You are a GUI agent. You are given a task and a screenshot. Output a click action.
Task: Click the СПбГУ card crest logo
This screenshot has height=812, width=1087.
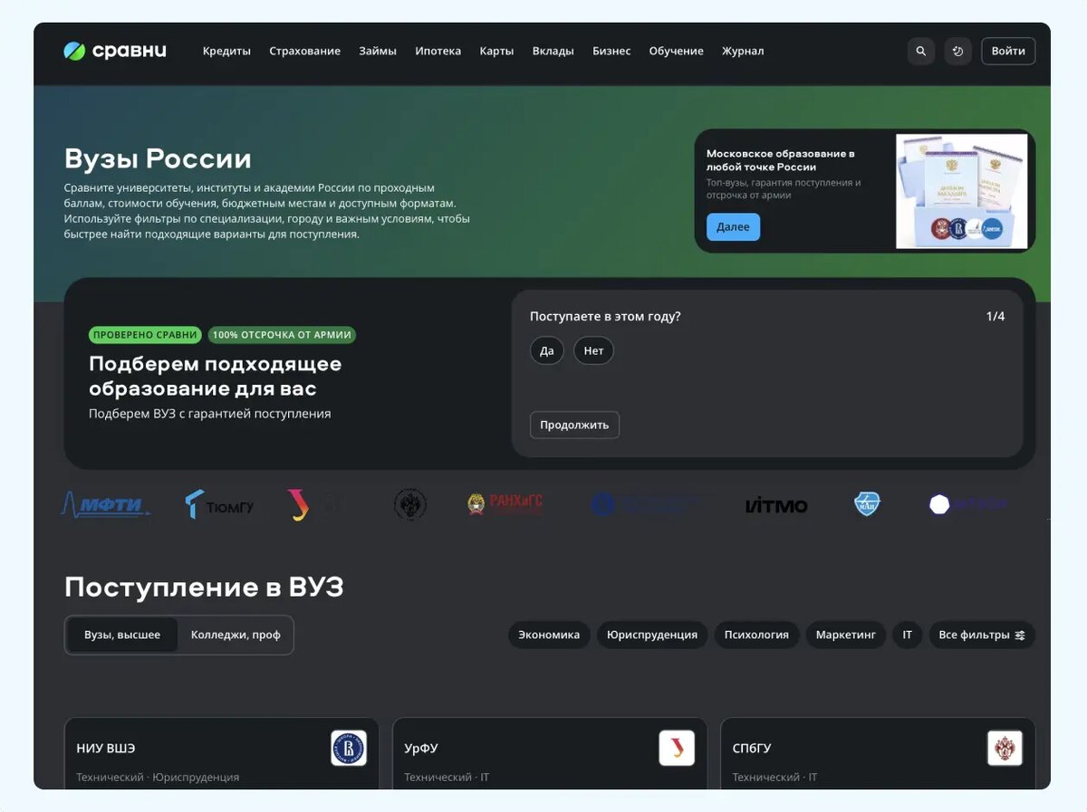coord(1005,749)
